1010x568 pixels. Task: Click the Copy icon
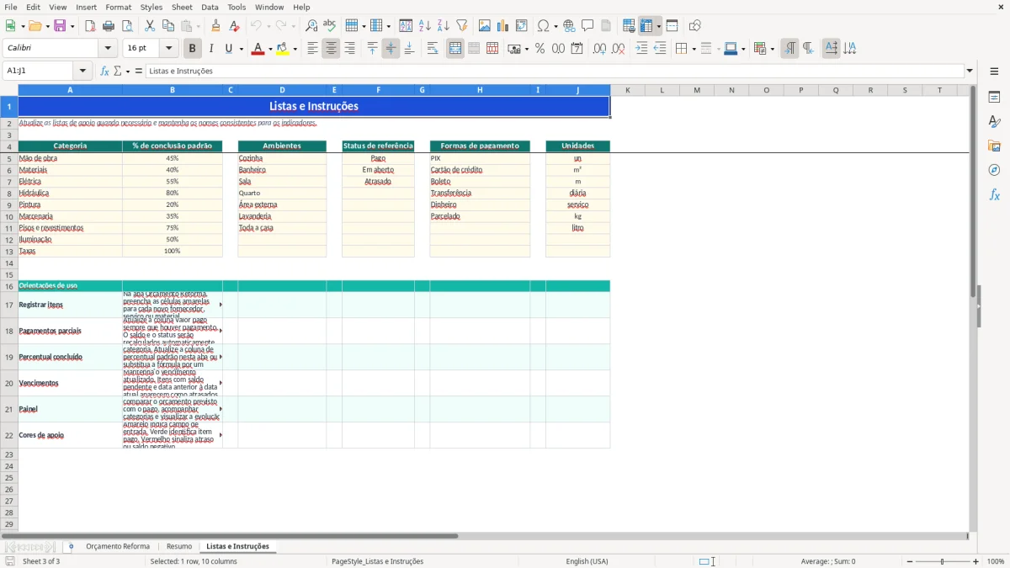[x=167, y=26]
